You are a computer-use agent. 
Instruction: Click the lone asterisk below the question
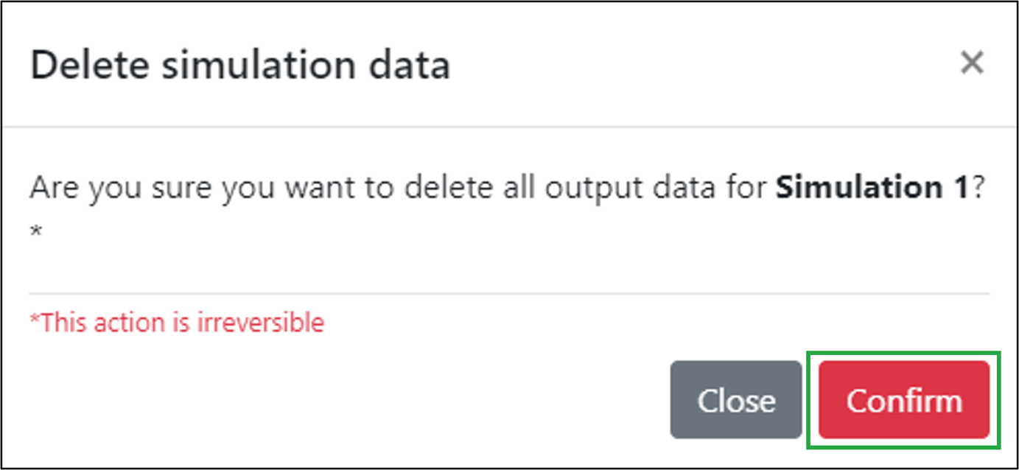point(35,232)
